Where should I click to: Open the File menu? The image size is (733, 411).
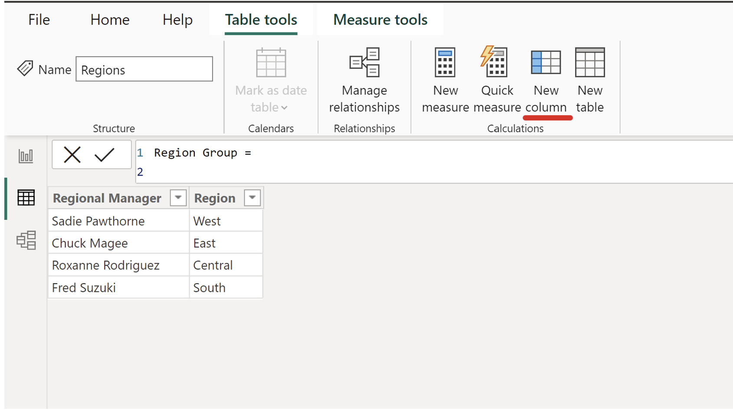[x=39, y=20]
